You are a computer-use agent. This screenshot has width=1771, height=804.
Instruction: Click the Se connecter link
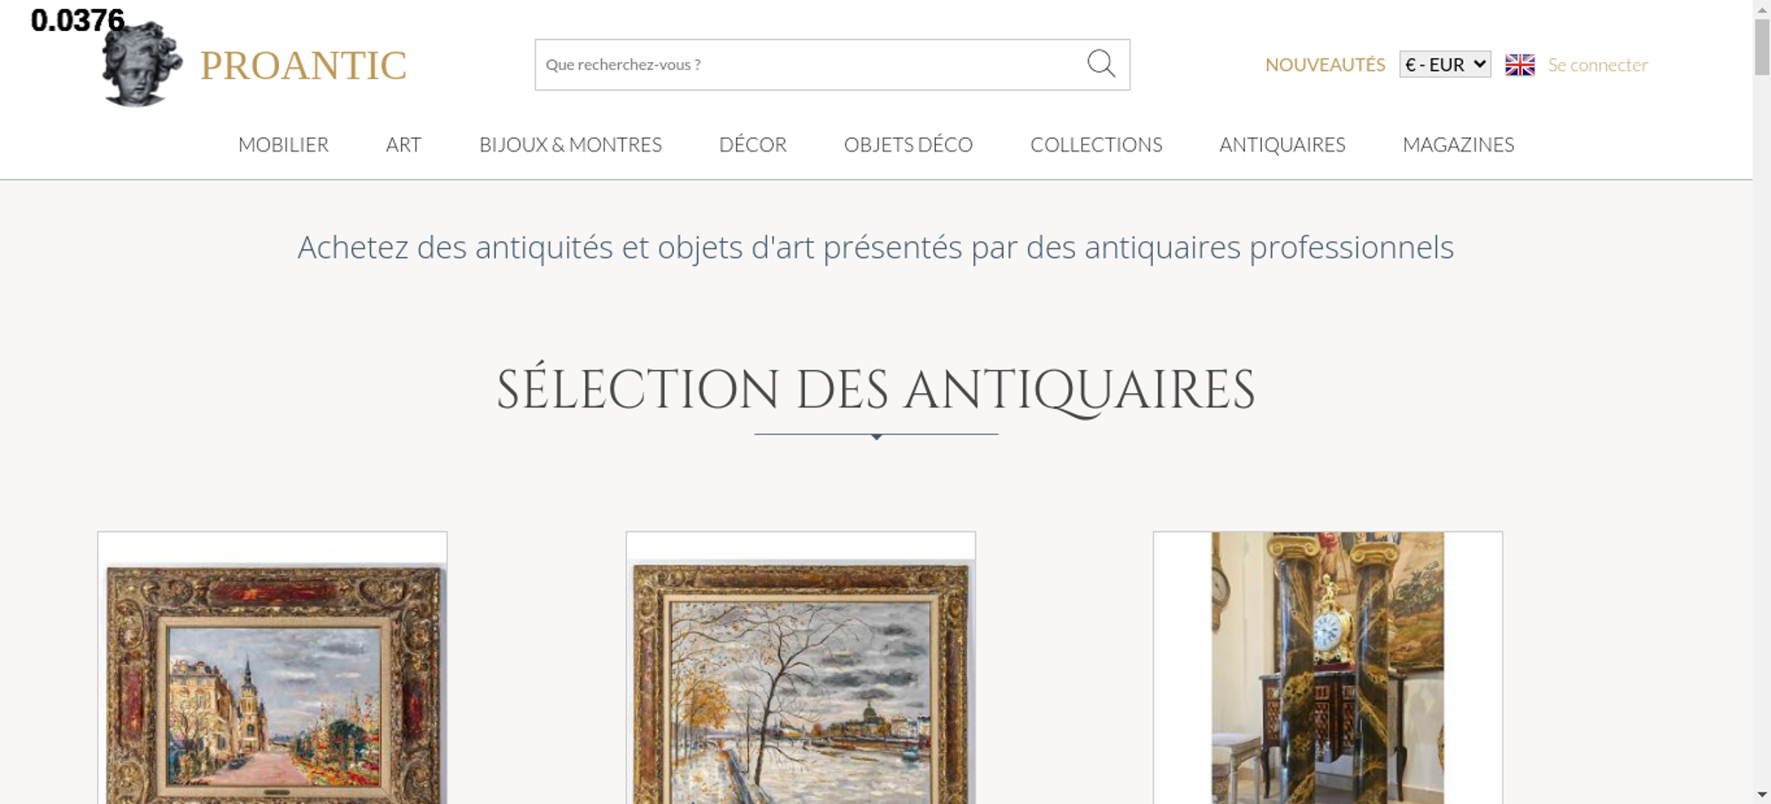[1597, 65]
